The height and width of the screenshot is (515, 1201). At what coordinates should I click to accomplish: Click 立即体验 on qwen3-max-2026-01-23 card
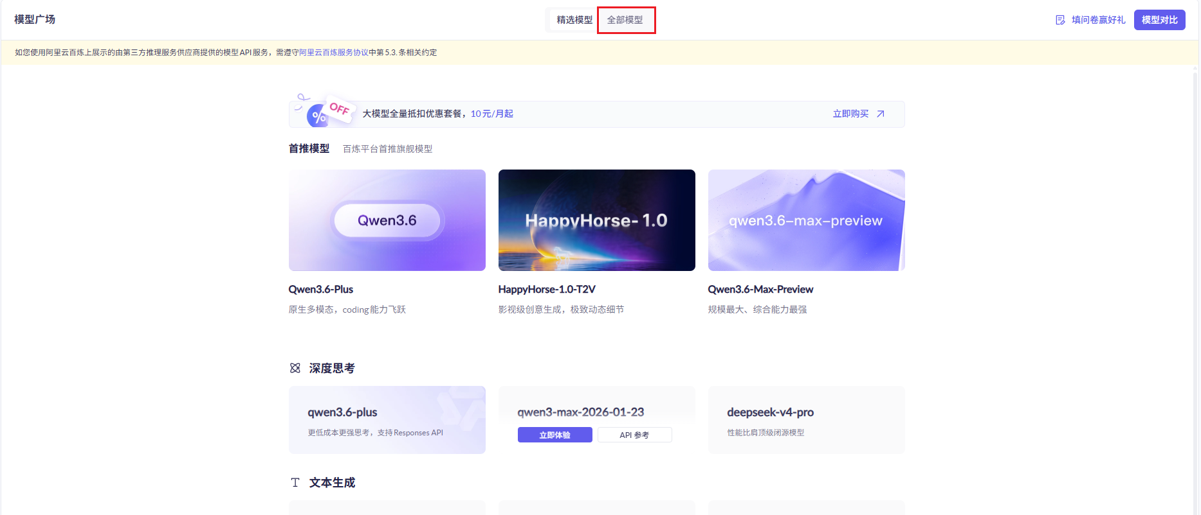555,435
